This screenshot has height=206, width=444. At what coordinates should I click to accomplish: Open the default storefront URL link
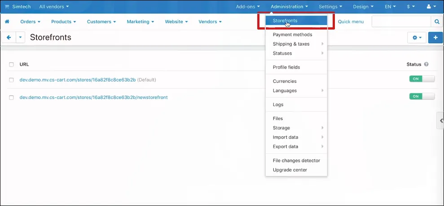point(78,80)
